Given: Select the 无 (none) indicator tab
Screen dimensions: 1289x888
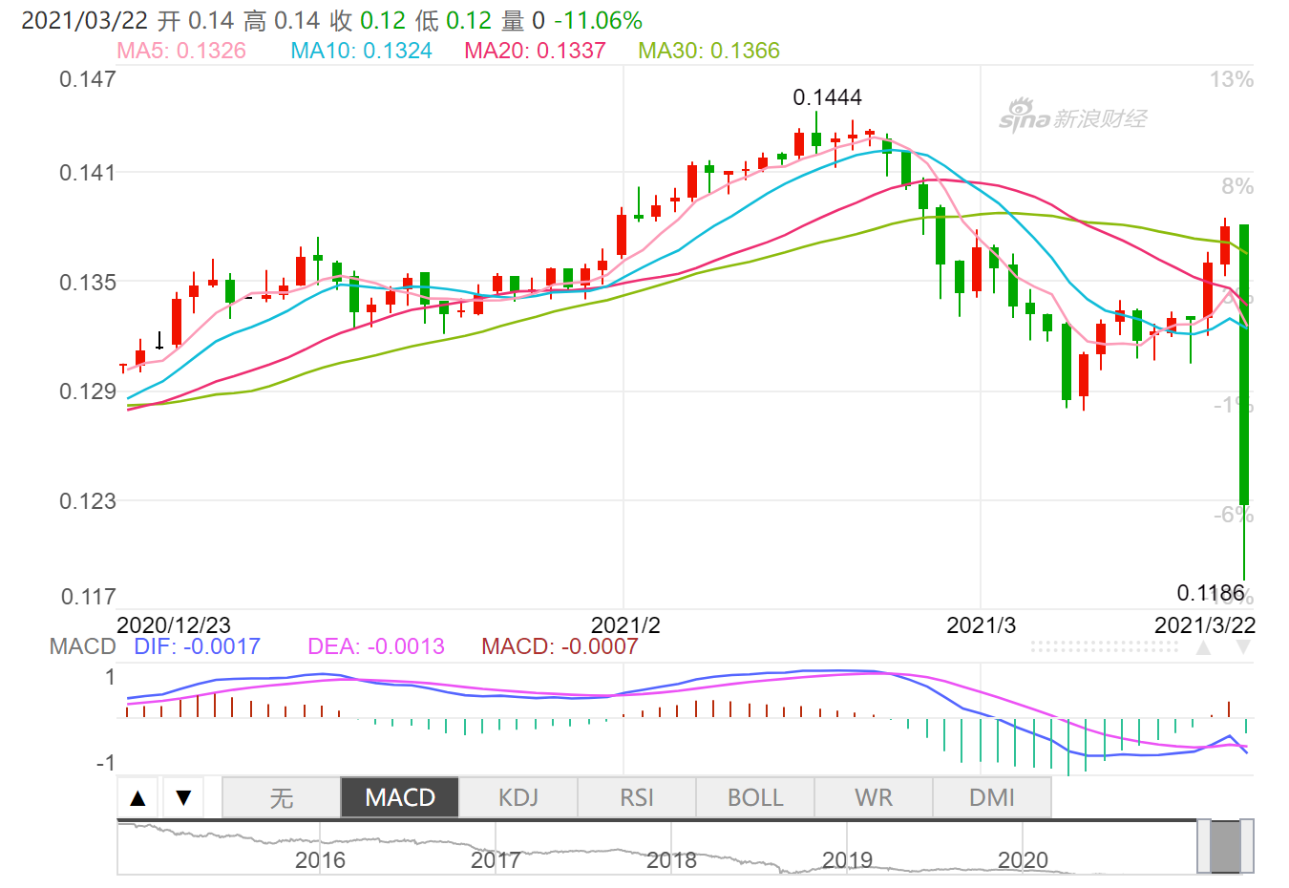Looking at the screenshot, I should point(282,797).
